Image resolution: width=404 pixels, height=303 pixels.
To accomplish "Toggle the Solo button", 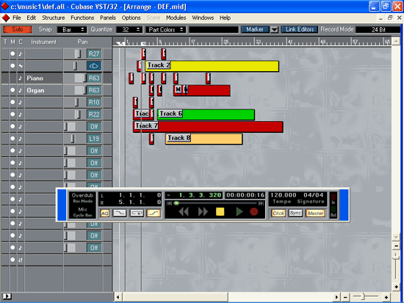I will click(x=18, y=29).
